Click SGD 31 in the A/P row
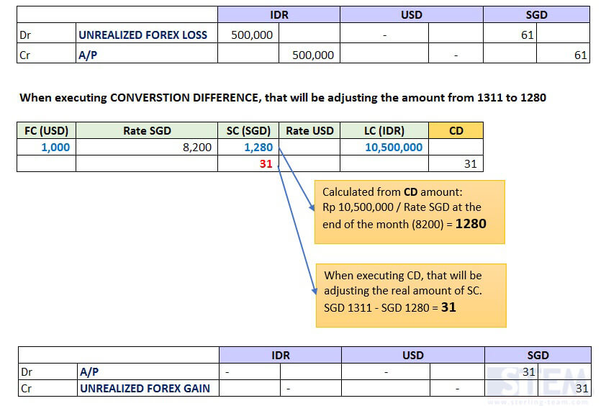This screenshot has width=606, height=406. coord(529,371)
